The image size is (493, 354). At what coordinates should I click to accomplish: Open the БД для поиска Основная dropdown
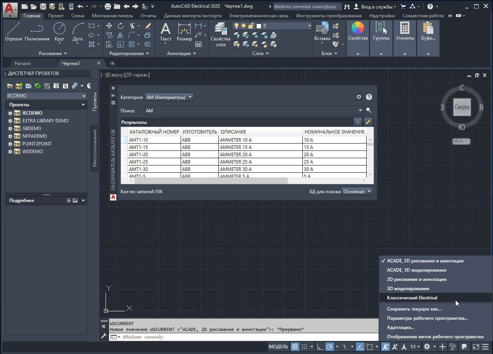(357, 191)
